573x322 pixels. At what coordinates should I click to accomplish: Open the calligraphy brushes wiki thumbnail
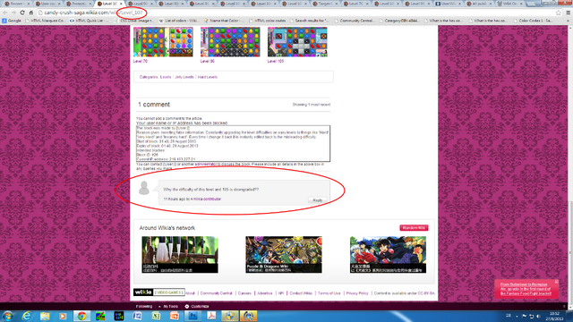tap(180, 254)
